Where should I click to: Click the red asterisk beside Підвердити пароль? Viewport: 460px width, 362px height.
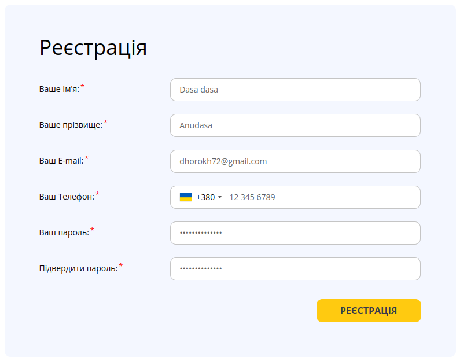(121, 266)
